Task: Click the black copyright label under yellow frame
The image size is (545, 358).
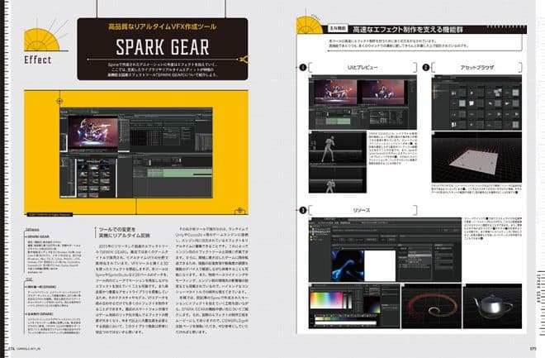Action: (x=50, y=215)
